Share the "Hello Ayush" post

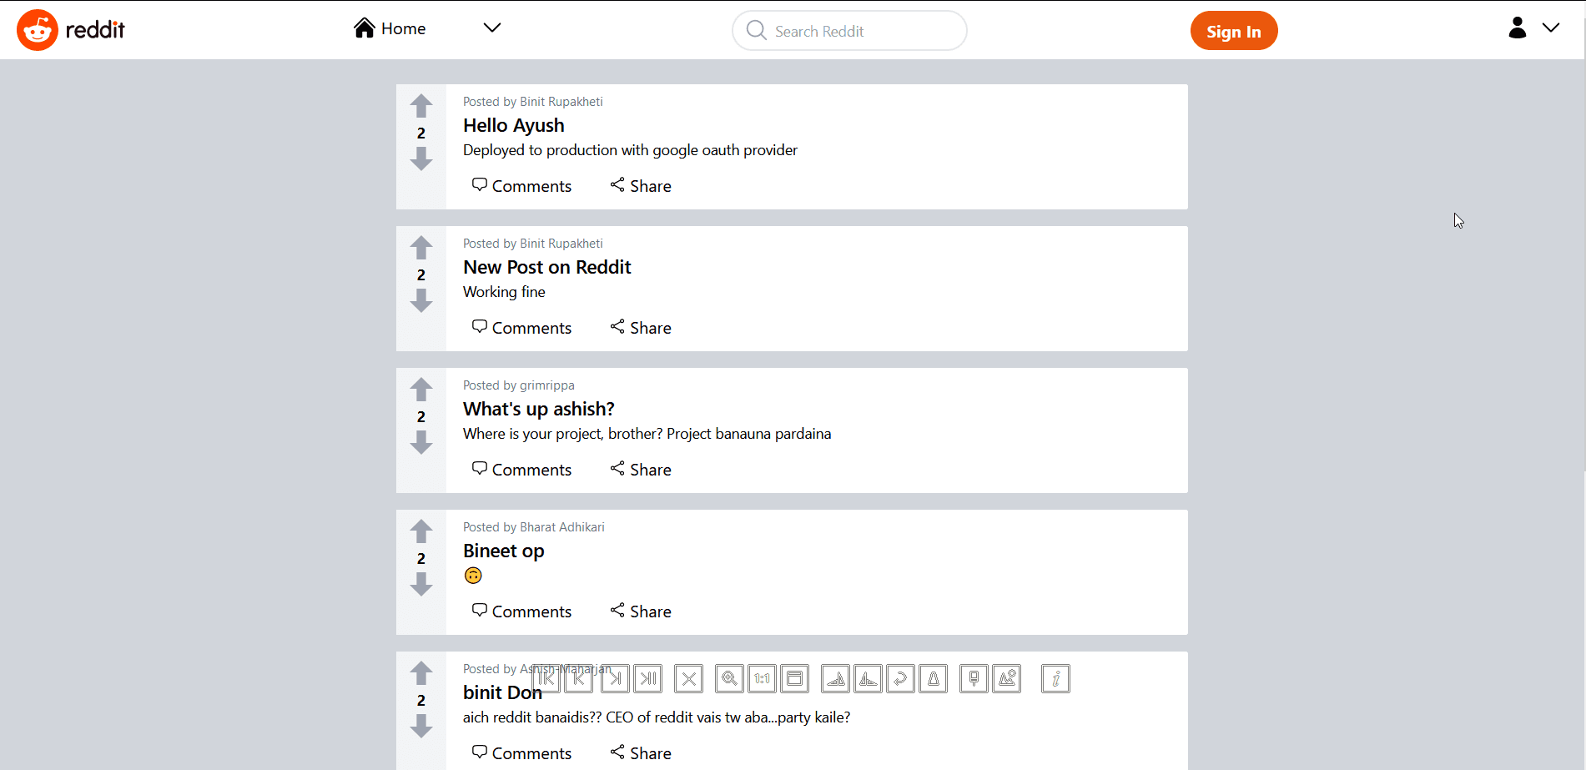click(x=641, y=186)
